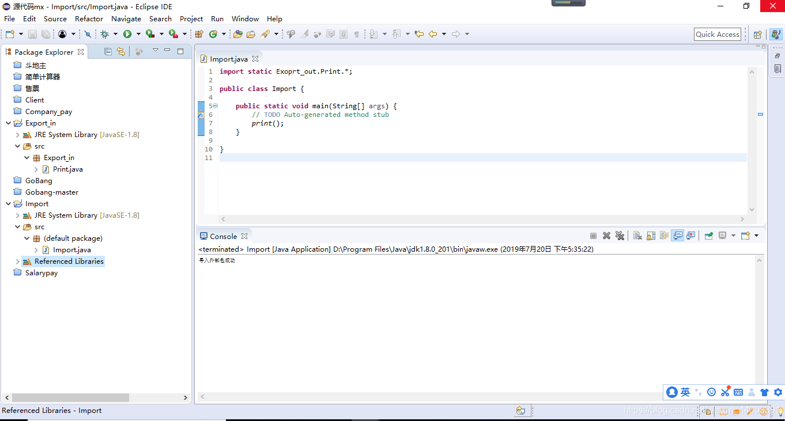Click the New Java Package icon
Viewport: 785px width, 421px height.
tap(199, 34)
